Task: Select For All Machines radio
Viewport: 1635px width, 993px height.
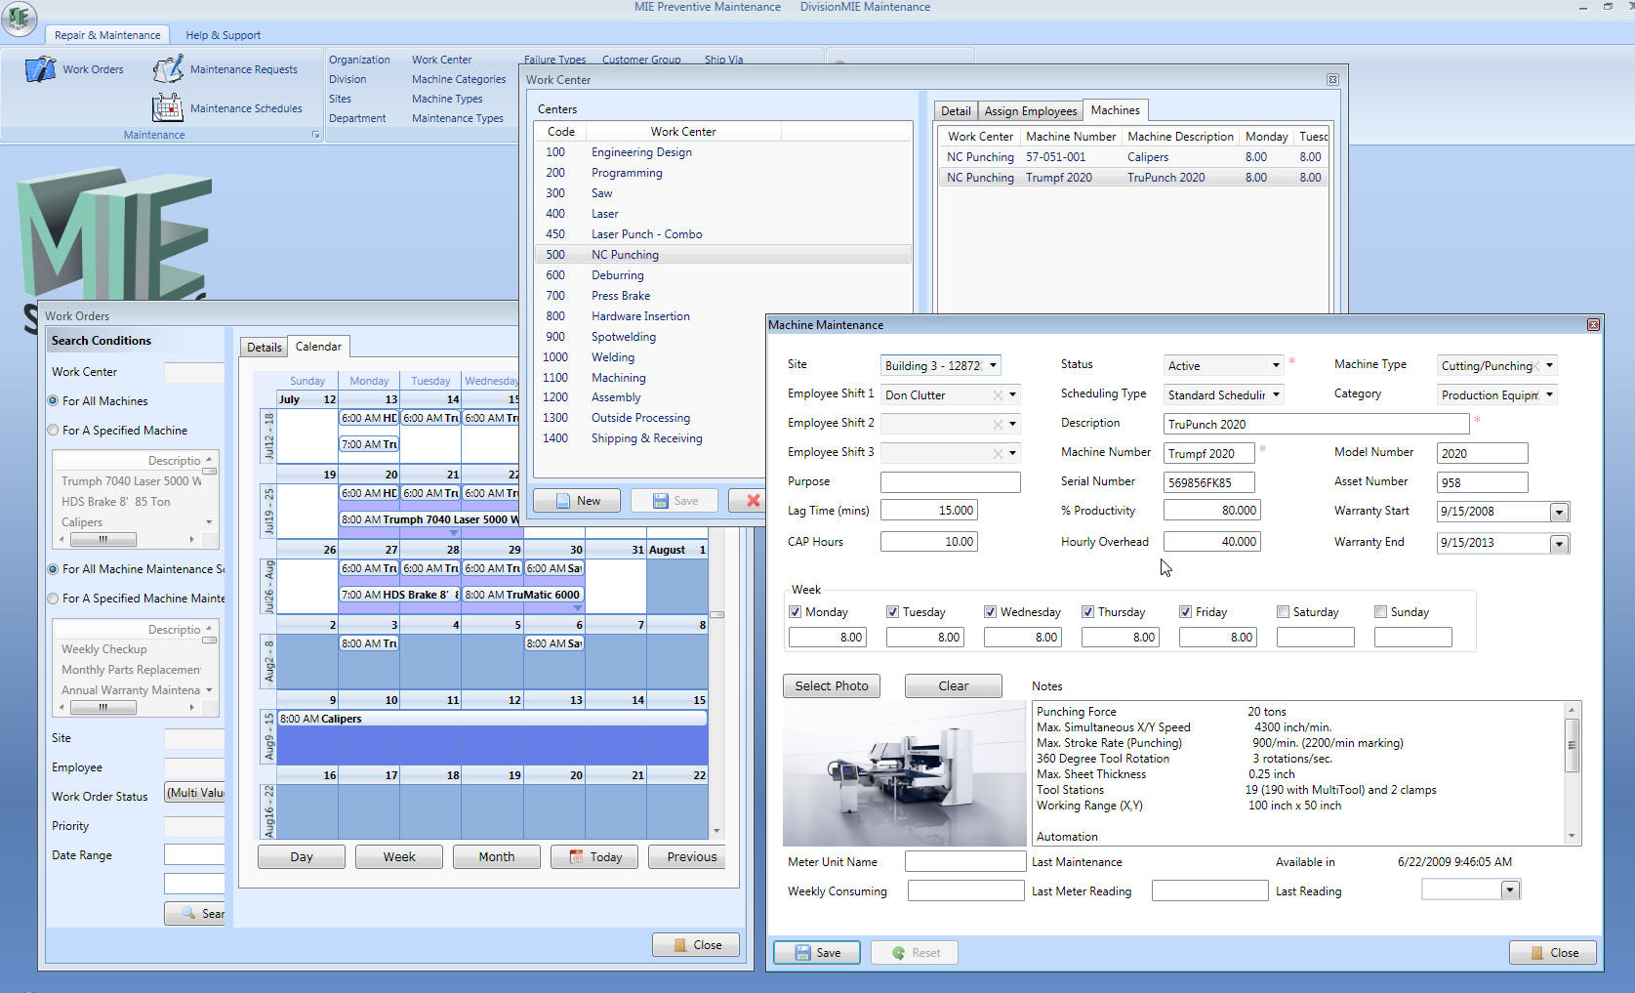Action: click(x=54, y=401)
